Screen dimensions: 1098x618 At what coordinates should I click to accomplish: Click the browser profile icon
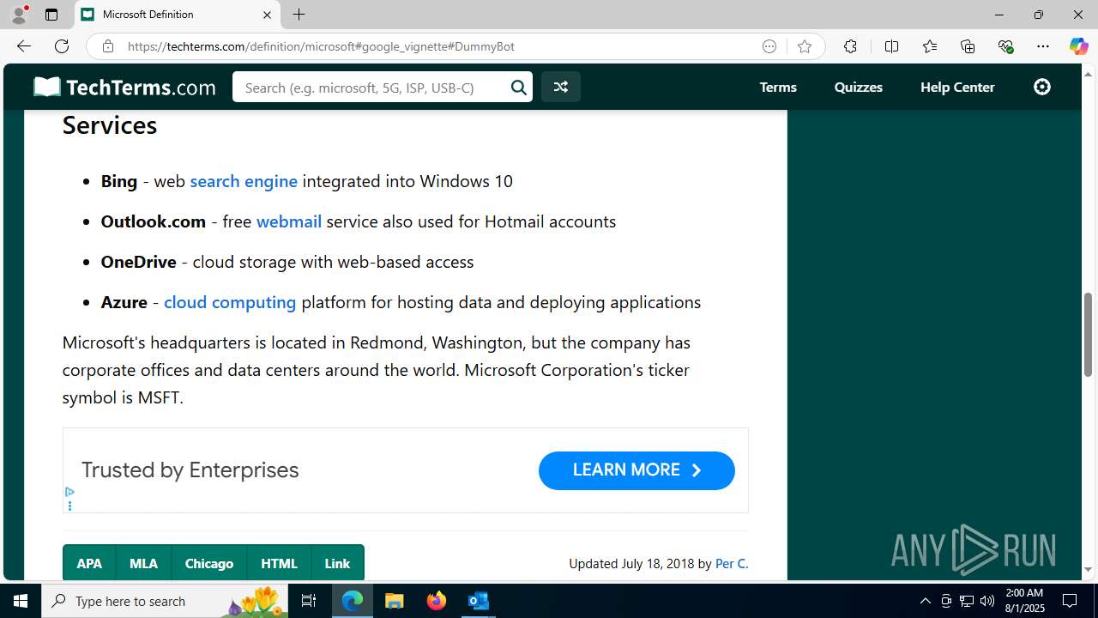(x=19, y=15)
